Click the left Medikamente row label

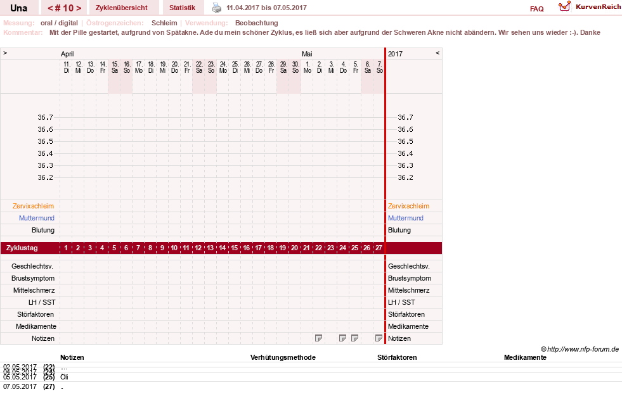36,326
